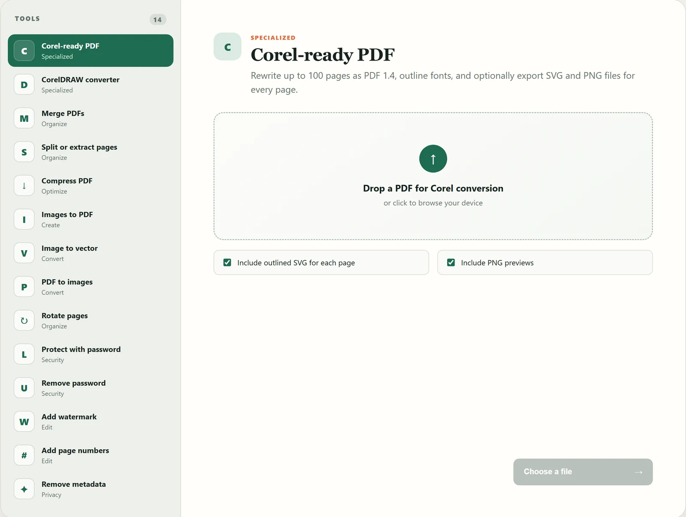
Task: Click the Merge PDFs 'M' icon
Action: (x=24, y=118)
